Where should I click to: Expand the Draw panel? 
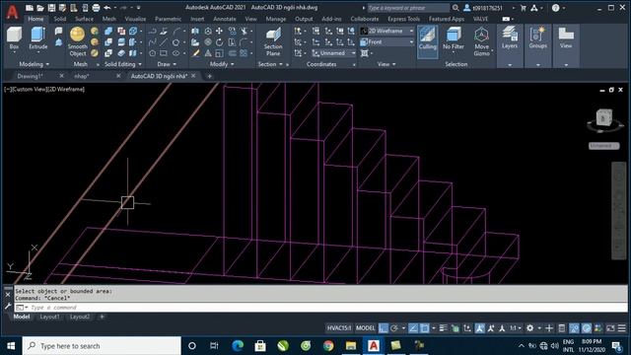pyautogui.click(x=167, y=64)
